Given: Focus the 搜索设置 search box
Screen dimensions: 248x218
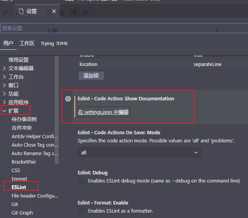Looking at the screenshot, I should tap(124, 28).
